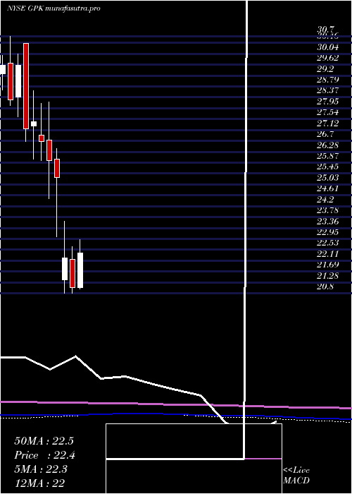This screenshot has width=352, height=494.
Task: Click the <<Live MACD label
Action: coord(296,475)
